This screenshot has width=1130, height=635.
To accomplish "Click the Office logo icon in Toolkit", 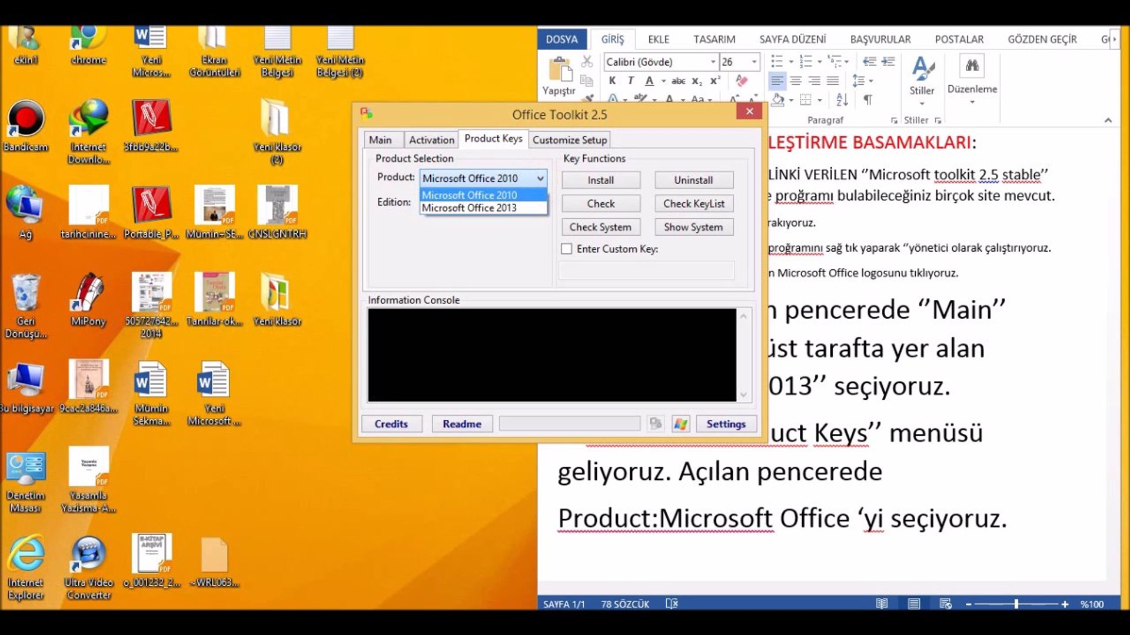I will [655, 424].
